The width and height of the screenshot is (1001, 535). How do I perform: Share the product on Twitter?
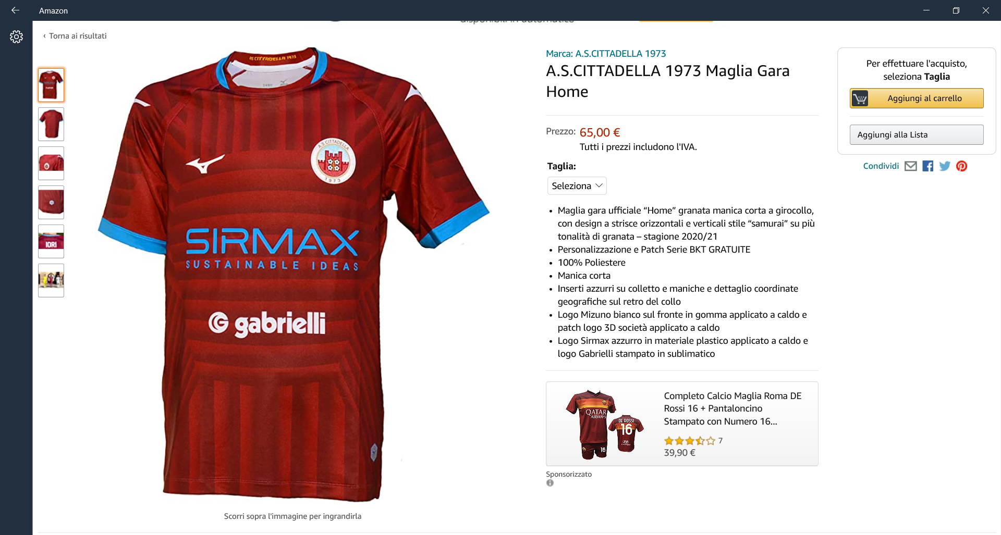pyautogui.click(x=945, y=166)
